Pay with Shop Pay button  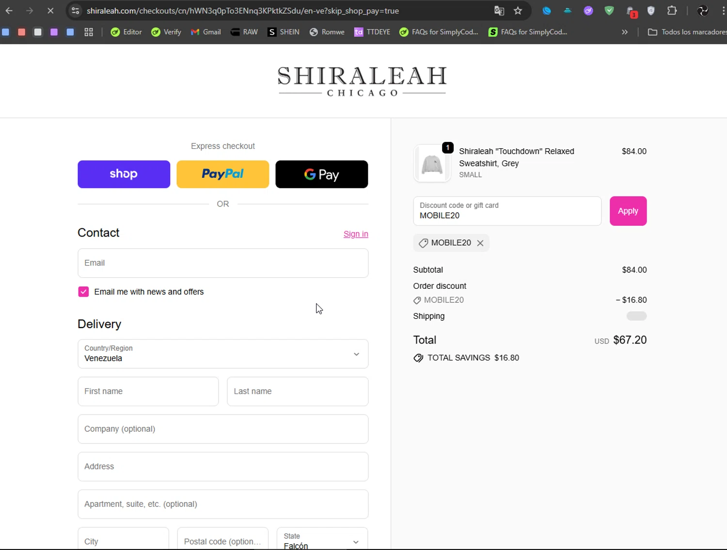coord(124,174)
